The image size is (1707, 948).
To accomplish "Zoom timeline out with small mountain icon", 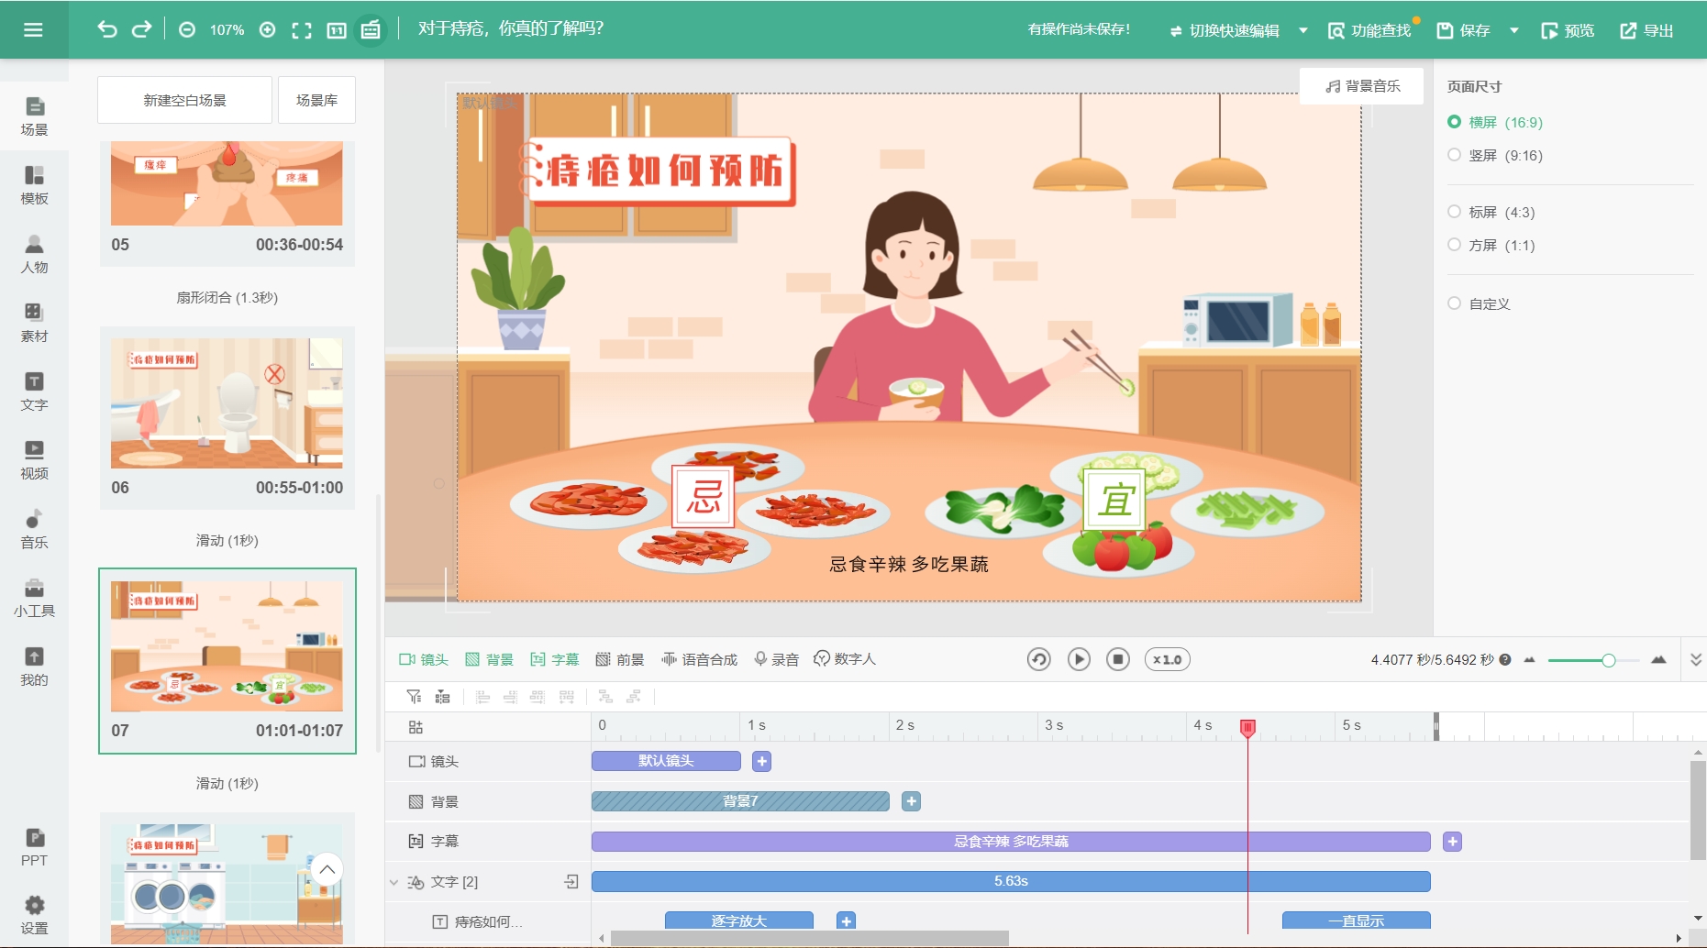I will point(1529,660).
